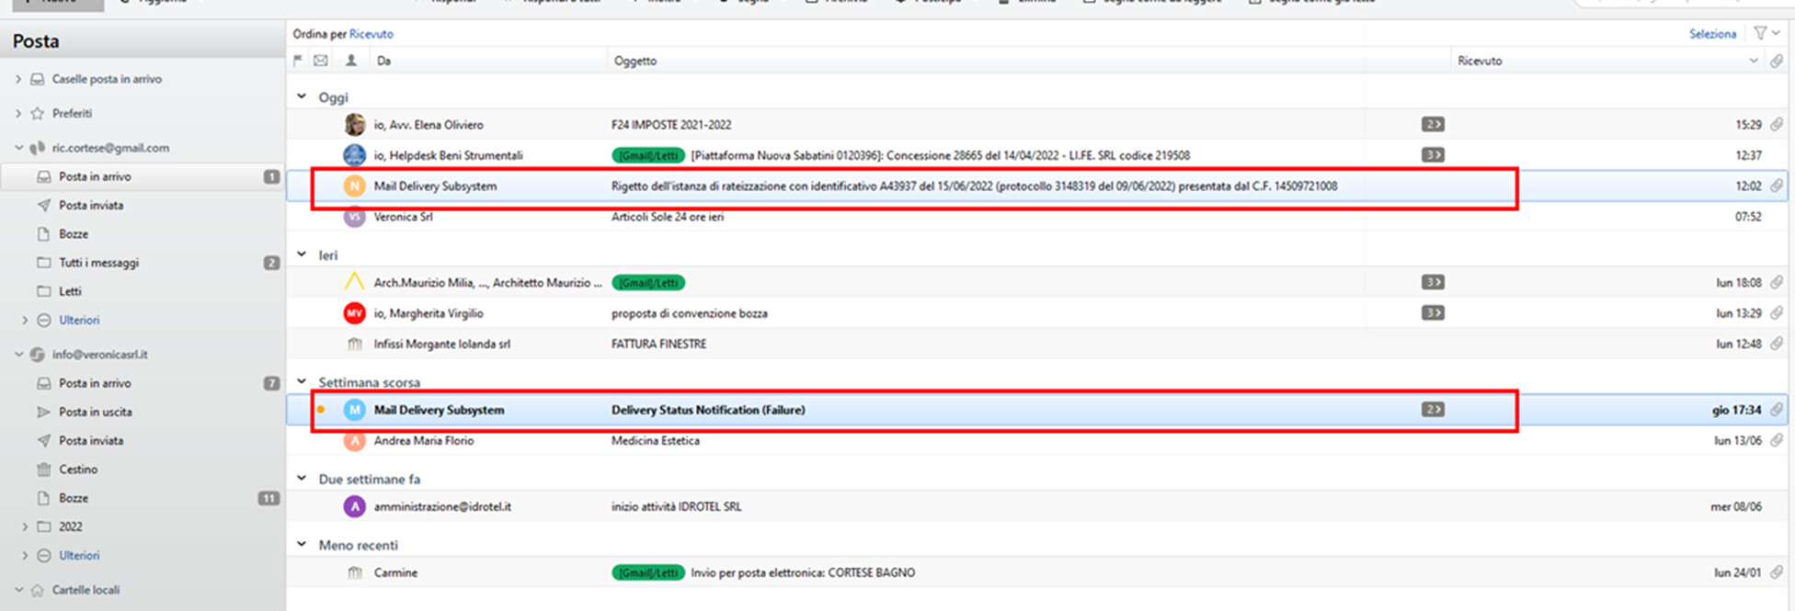The height and width of the screenshot is (611, 1795).
Task: Click the Seleziona link
Action: (x=1712, y=34)
